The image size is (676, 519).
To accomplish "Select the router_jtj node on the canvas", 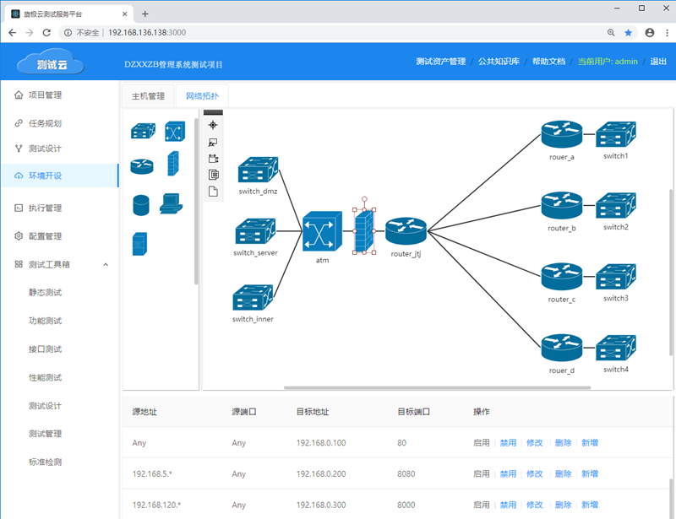I will 406,231.
